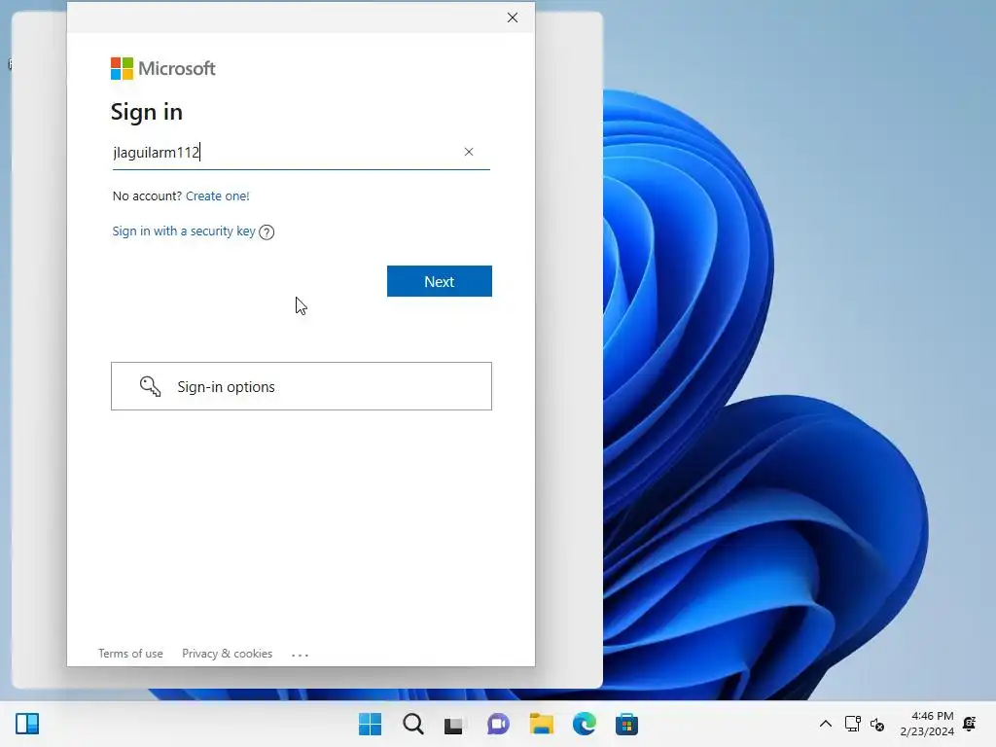
Task: Open Microsoft Store from the taskbar
Action: coord(626,724)
